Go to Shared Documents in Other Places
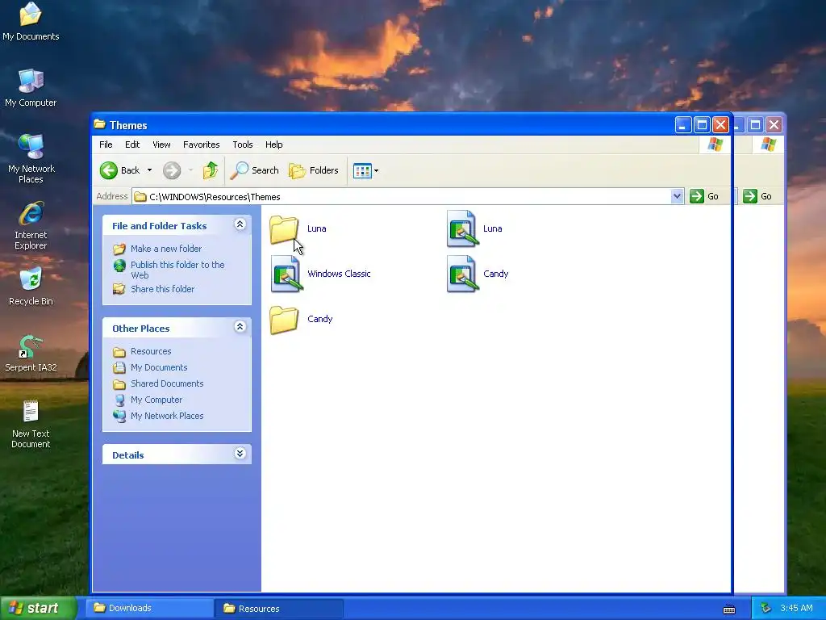 point(158,383)
